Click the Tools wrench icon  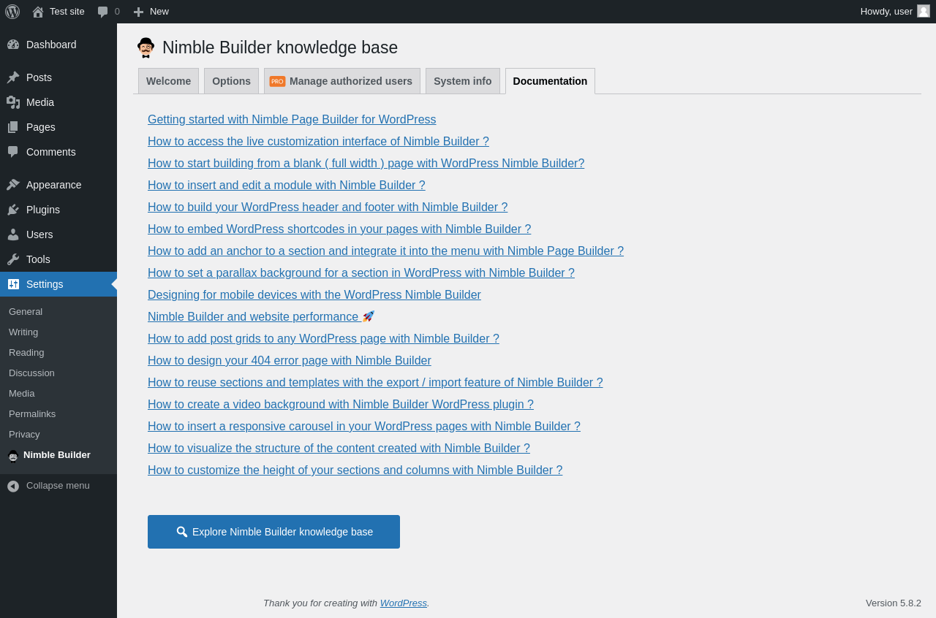[13, 259]
